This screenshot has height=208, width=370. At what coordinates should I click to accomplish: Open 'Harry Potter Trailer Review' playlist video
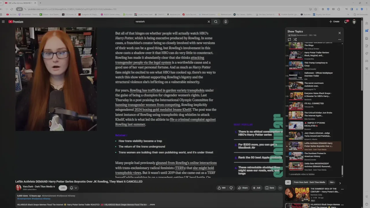(313, 55)
